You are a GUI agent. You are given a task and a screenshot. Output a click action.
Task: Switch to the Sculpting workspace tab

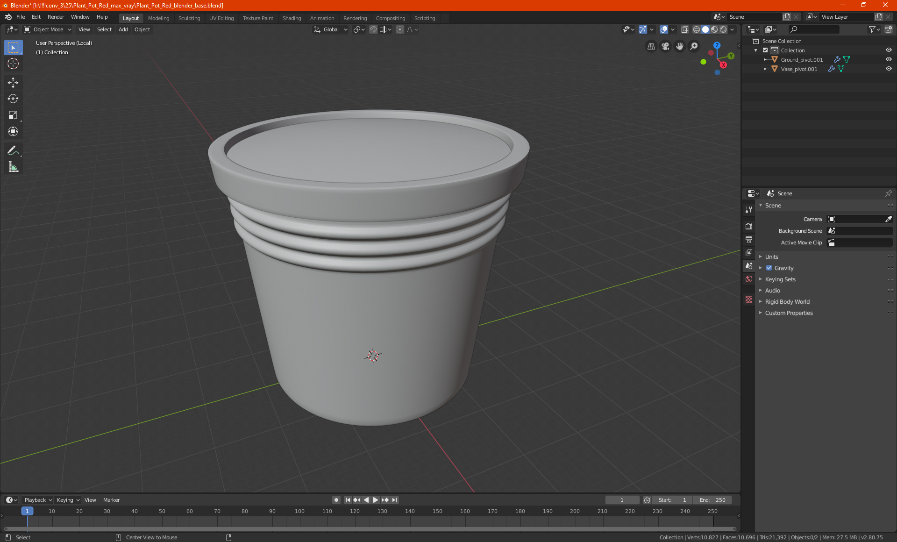[x=189, y=18]
